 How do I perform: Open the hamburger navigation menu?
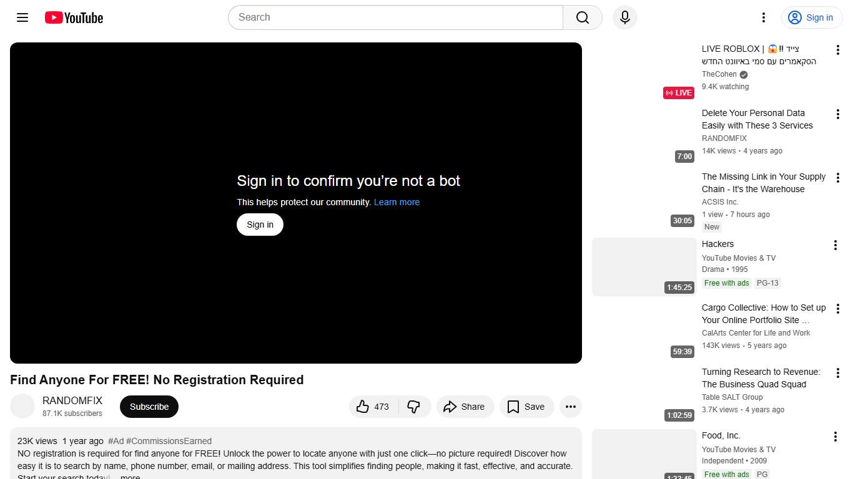(x=22, y=17)
